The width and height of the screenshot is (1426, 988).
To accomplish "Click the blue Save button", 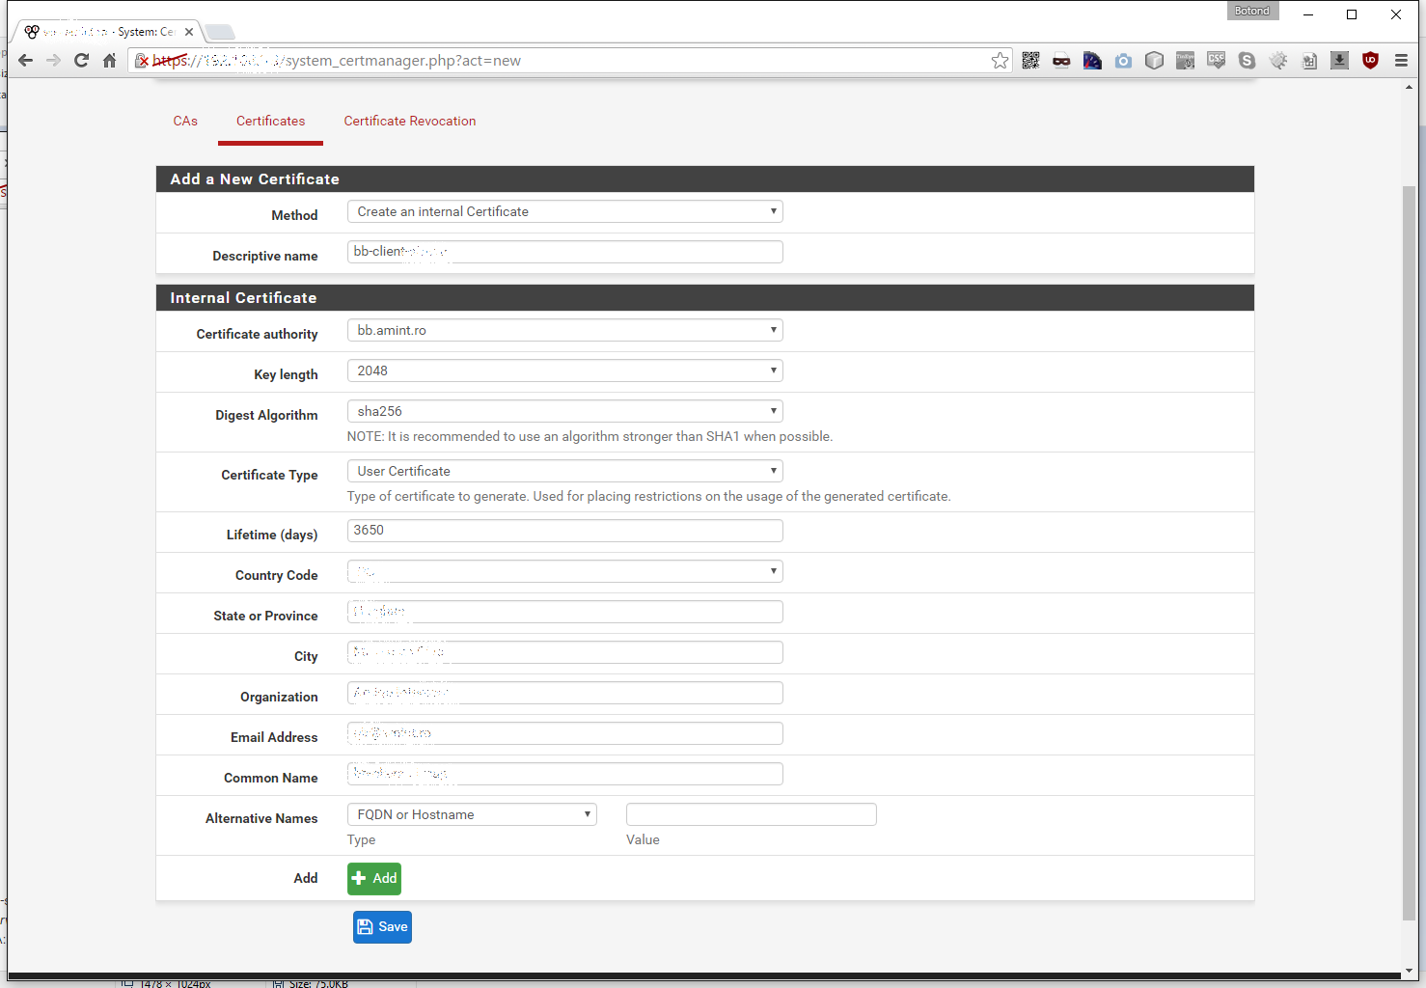I will (382, 927).
